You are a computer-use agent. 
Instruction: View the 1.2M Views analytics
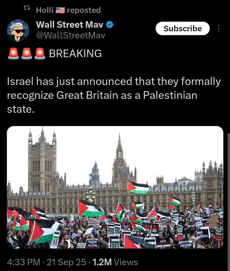(x=115, y=262)
